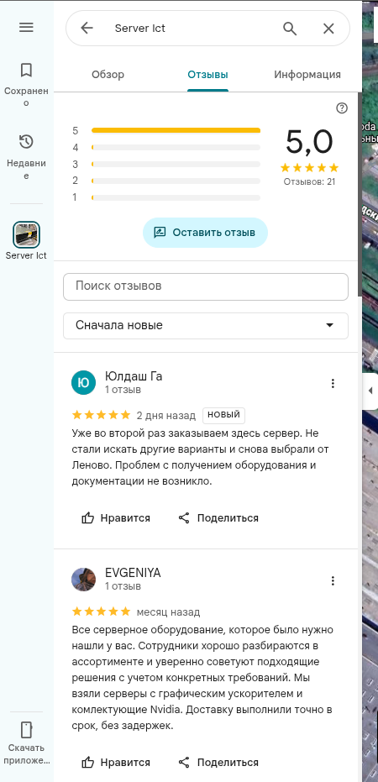This screenshot has width=378, height=782.
Task: Click the 'месяц назад' timestamp
Action: coord(169,612)
